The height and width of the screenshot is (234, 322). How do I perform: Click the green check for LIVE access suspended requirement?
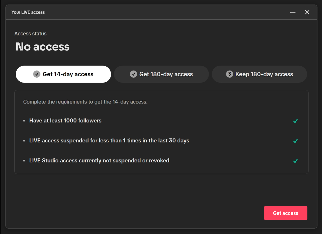pos(295,141)
